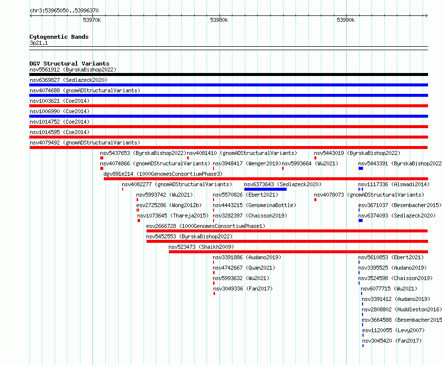Click nsv4082277 (gnomADStructuralVariants) label
This screenshot has width=442, height=365.
[x=177, y=184]
